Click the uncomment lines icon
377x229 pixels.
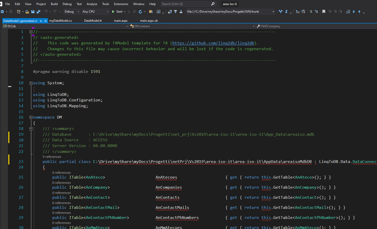pos(317,11)
